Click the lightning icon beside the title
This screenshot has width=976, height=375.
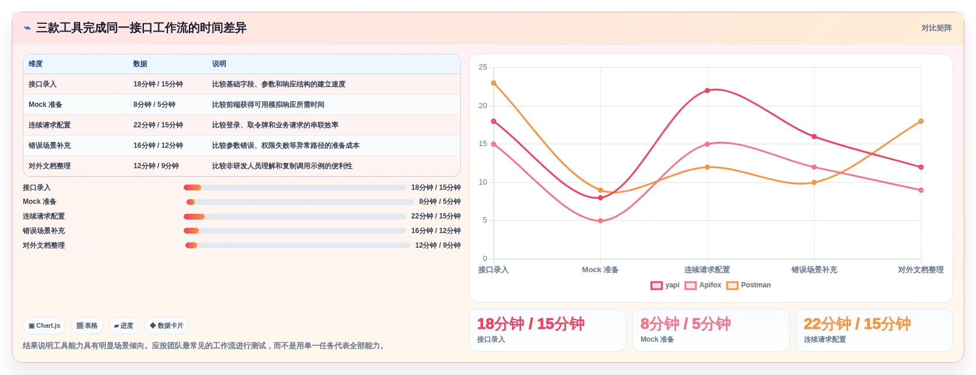(x=27, y=28)
